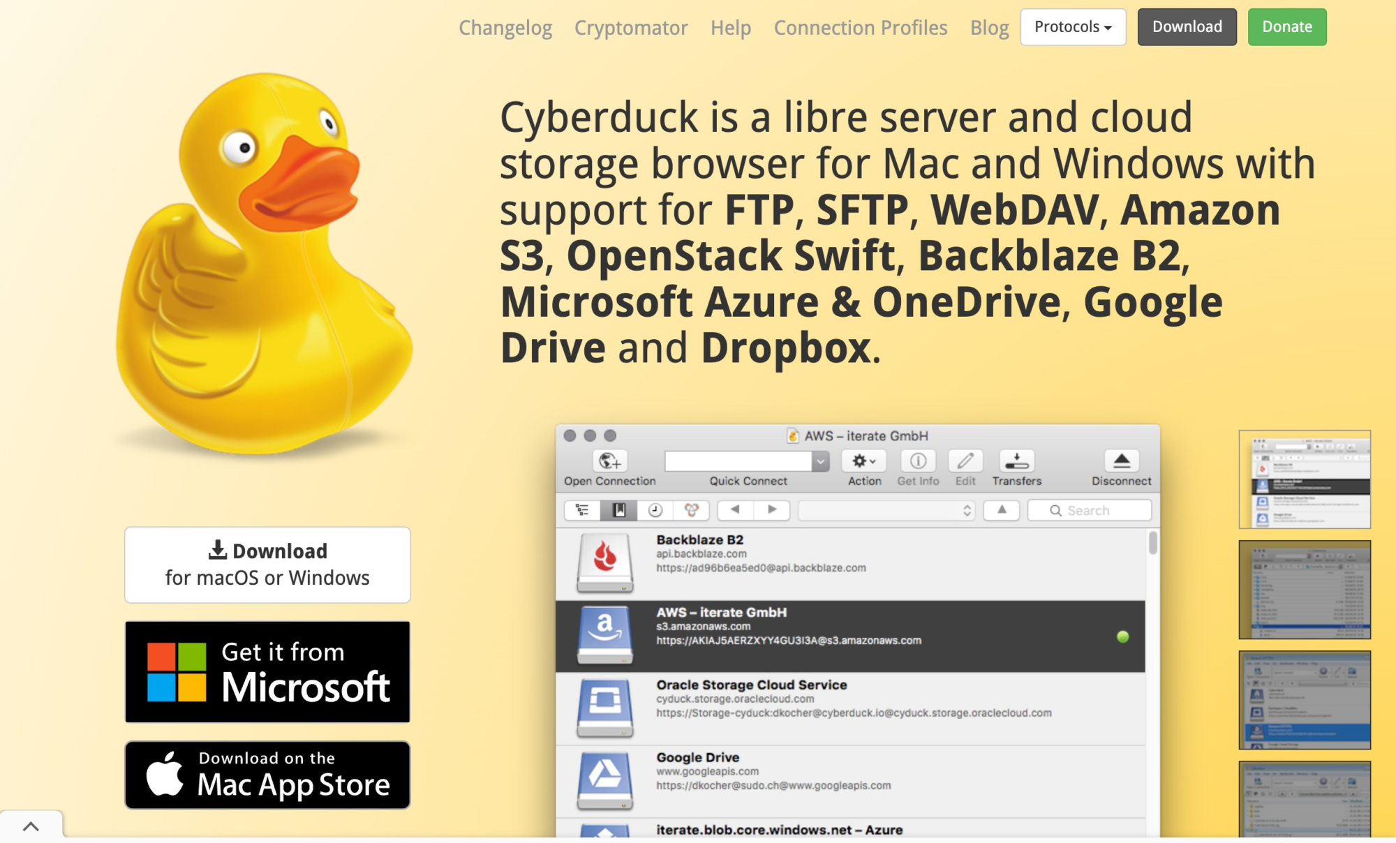
Task: Click the go up folder arrow
Action: point(1002,509)
